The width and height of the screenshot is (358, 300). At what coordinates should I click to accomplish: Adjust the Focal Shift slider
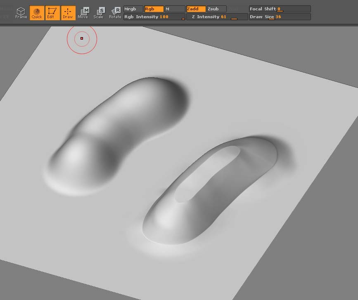tap(280, 9)
